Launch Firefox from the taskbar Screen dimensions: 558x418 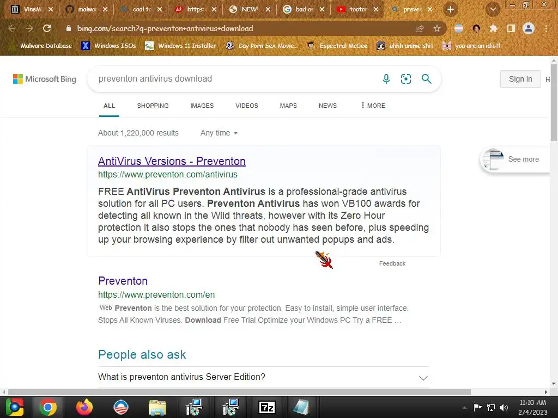click(84, 407)
